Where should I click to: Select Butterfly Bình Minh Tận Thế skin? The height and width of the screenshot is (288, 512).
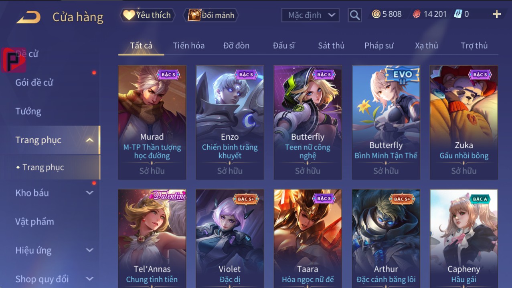pyautogui.click(x=386, y=122)
